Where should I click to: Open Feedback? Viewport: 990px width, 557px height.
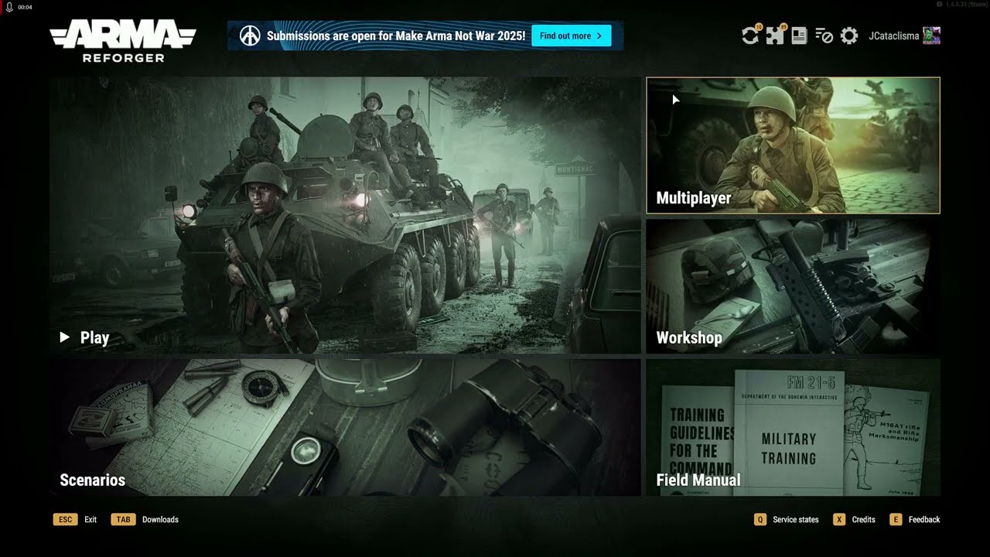tap(924, 520)
